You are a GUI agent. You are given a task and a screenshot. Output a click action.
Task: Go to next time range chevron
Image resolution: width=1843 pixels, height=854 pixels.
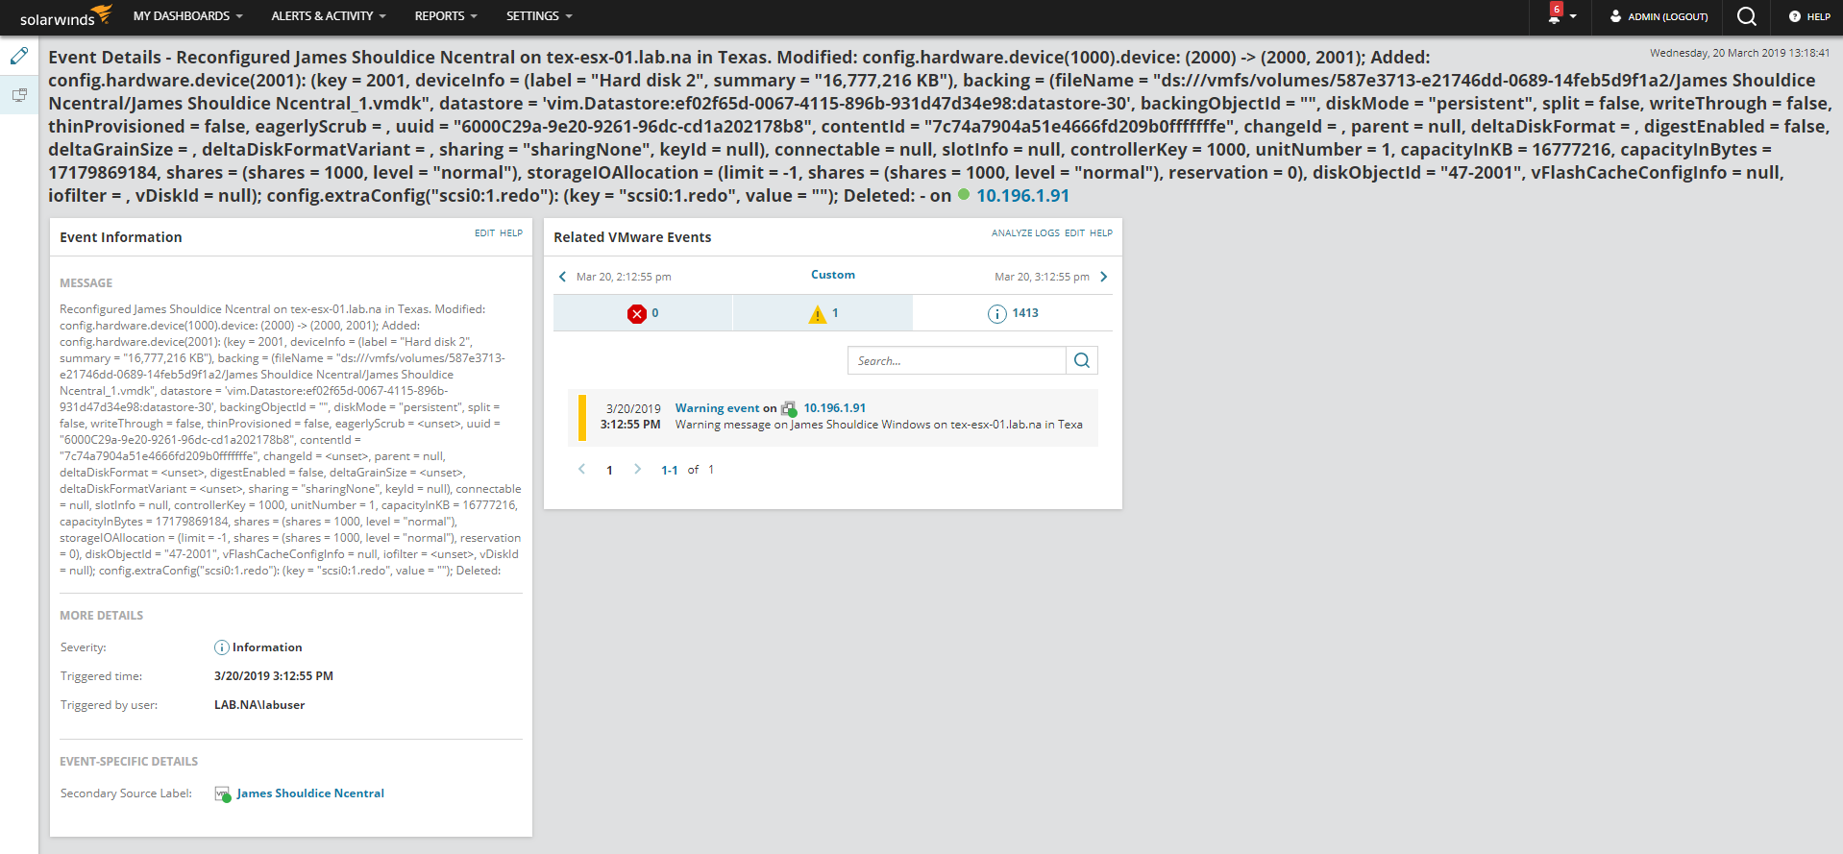(1103, 277)
